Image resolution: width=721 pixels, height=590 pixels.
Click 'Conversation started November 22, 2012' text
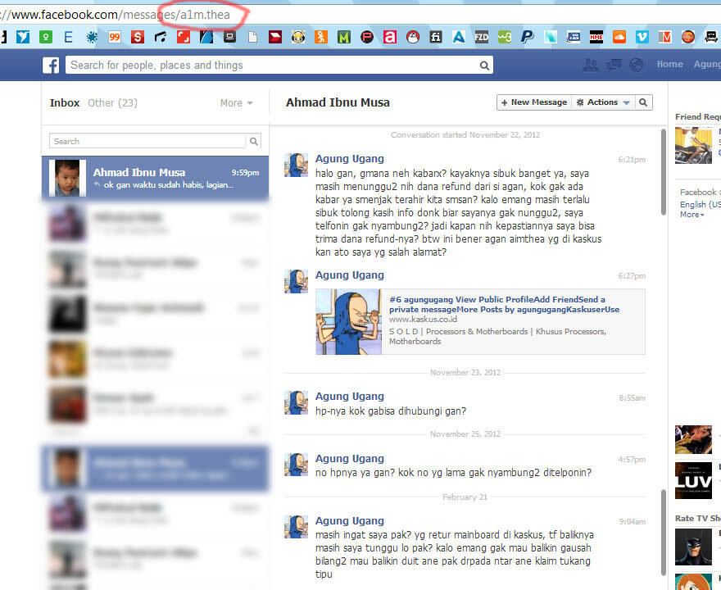465,134
